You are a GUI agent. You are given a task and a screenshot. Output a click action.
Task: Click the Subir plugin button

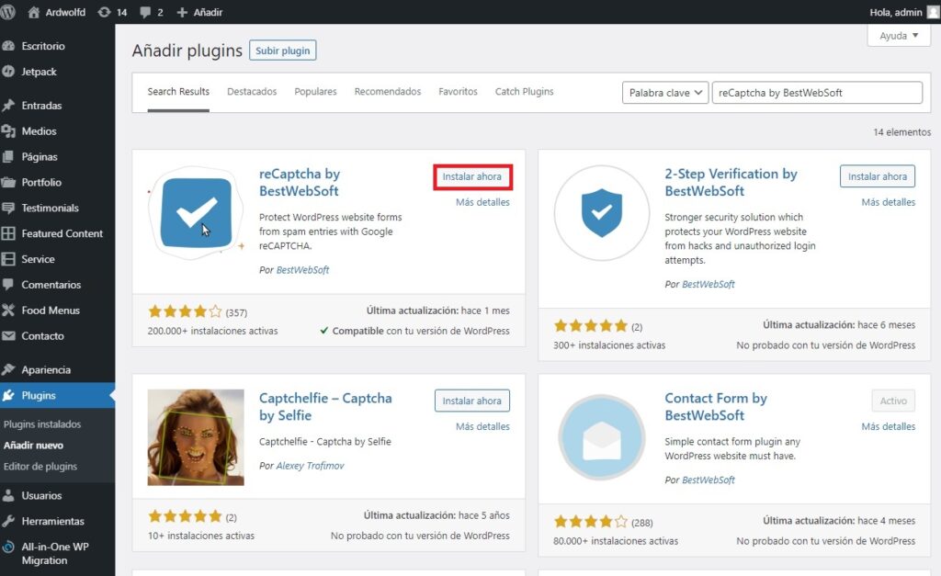[283, 51]
